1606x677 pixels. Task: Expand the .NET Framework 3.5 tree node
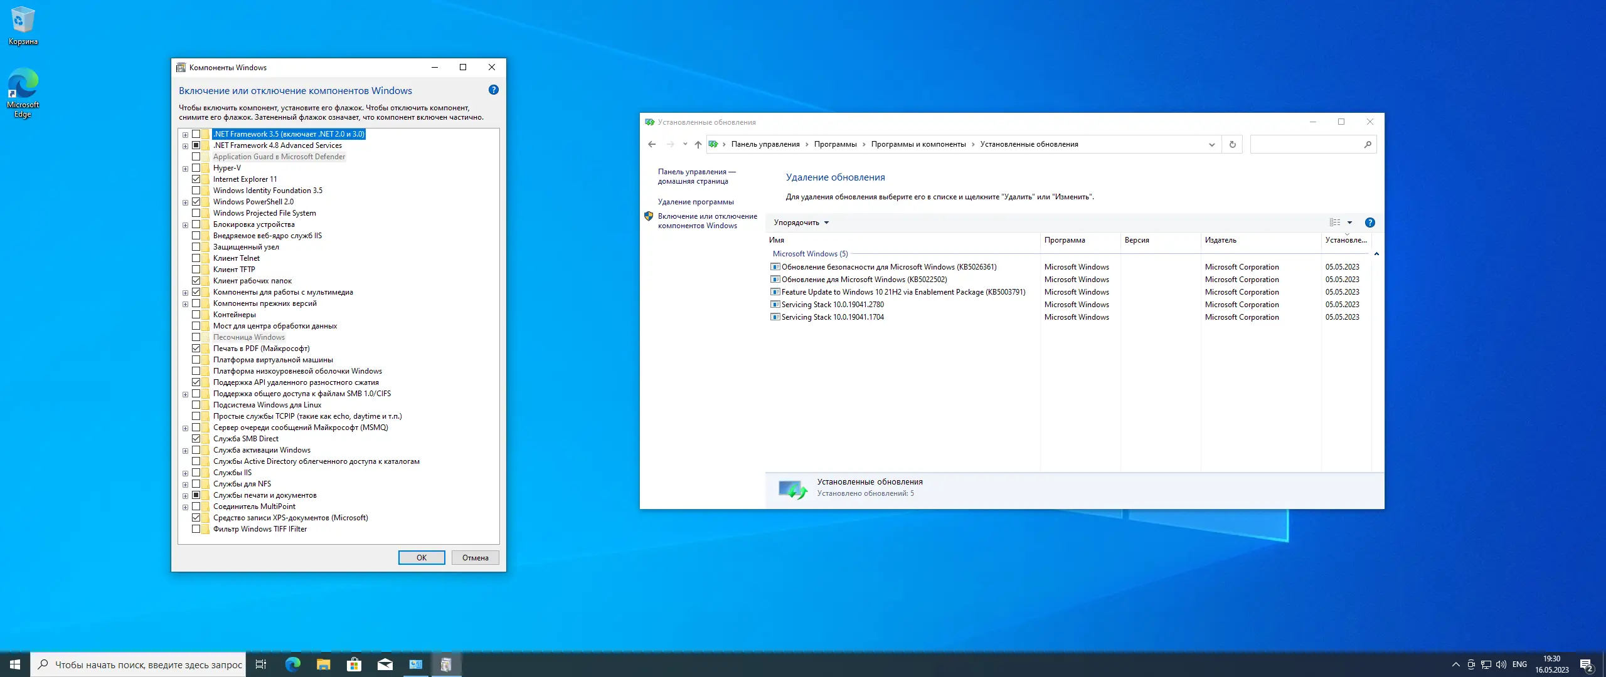click(x=185, y=135)
